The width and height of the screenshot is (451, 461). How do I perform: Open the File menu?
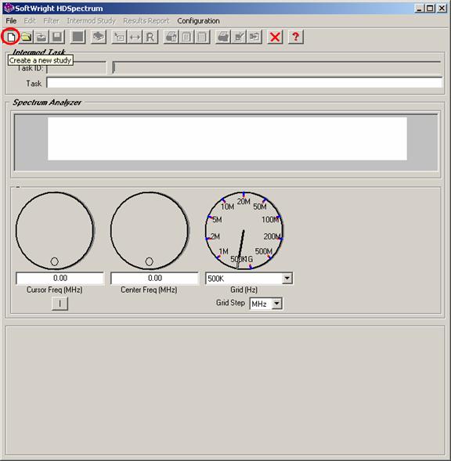point(11,21)
